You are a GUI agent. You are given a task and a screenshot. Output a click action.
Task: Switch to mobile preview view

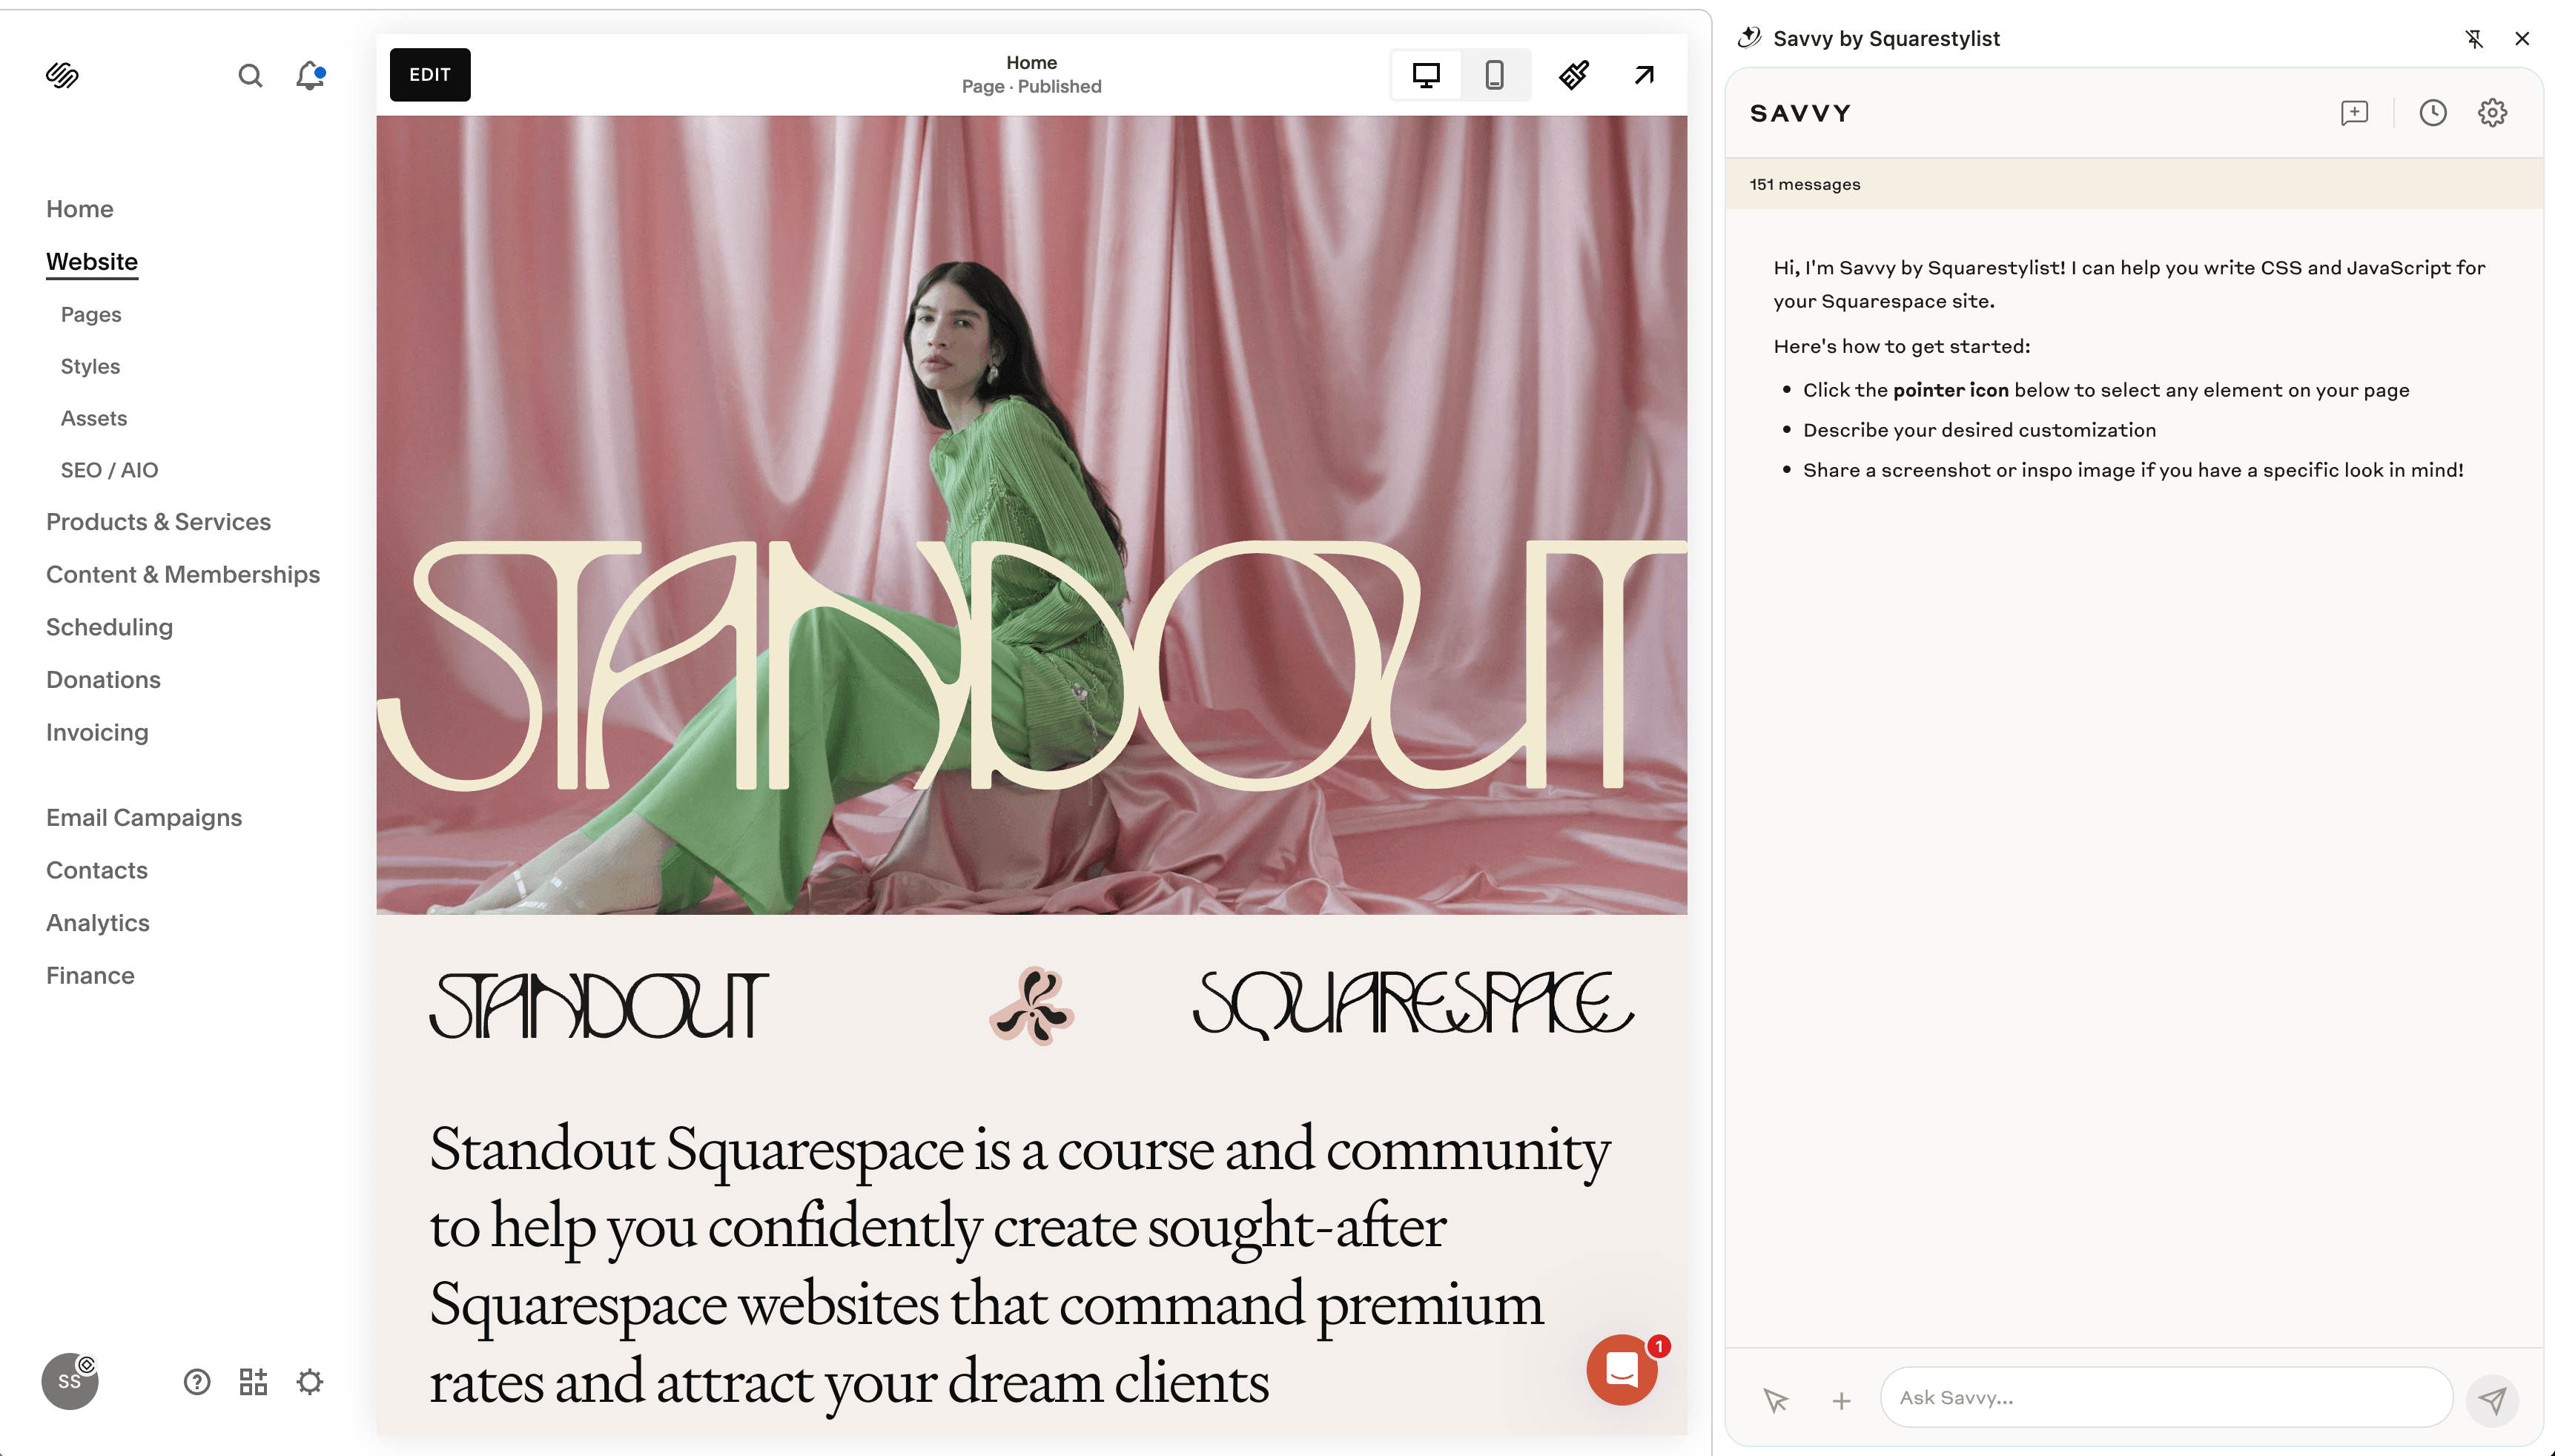pos(1494,75)
